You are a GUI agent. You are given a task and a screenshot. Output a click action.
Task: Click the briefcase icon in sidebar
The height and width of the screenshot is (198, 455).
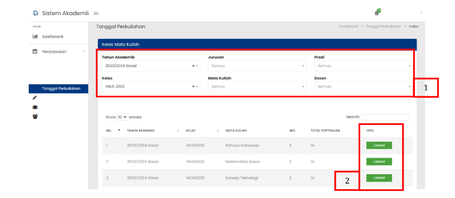(35, 107)
